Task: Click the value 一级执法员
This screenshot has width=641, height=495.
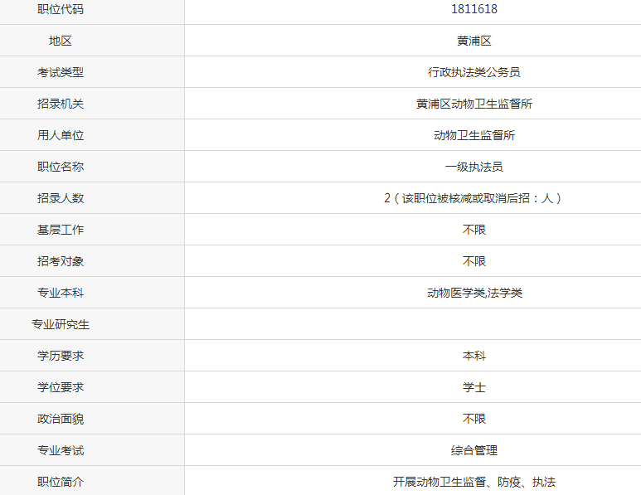Action: coord(474,167)
